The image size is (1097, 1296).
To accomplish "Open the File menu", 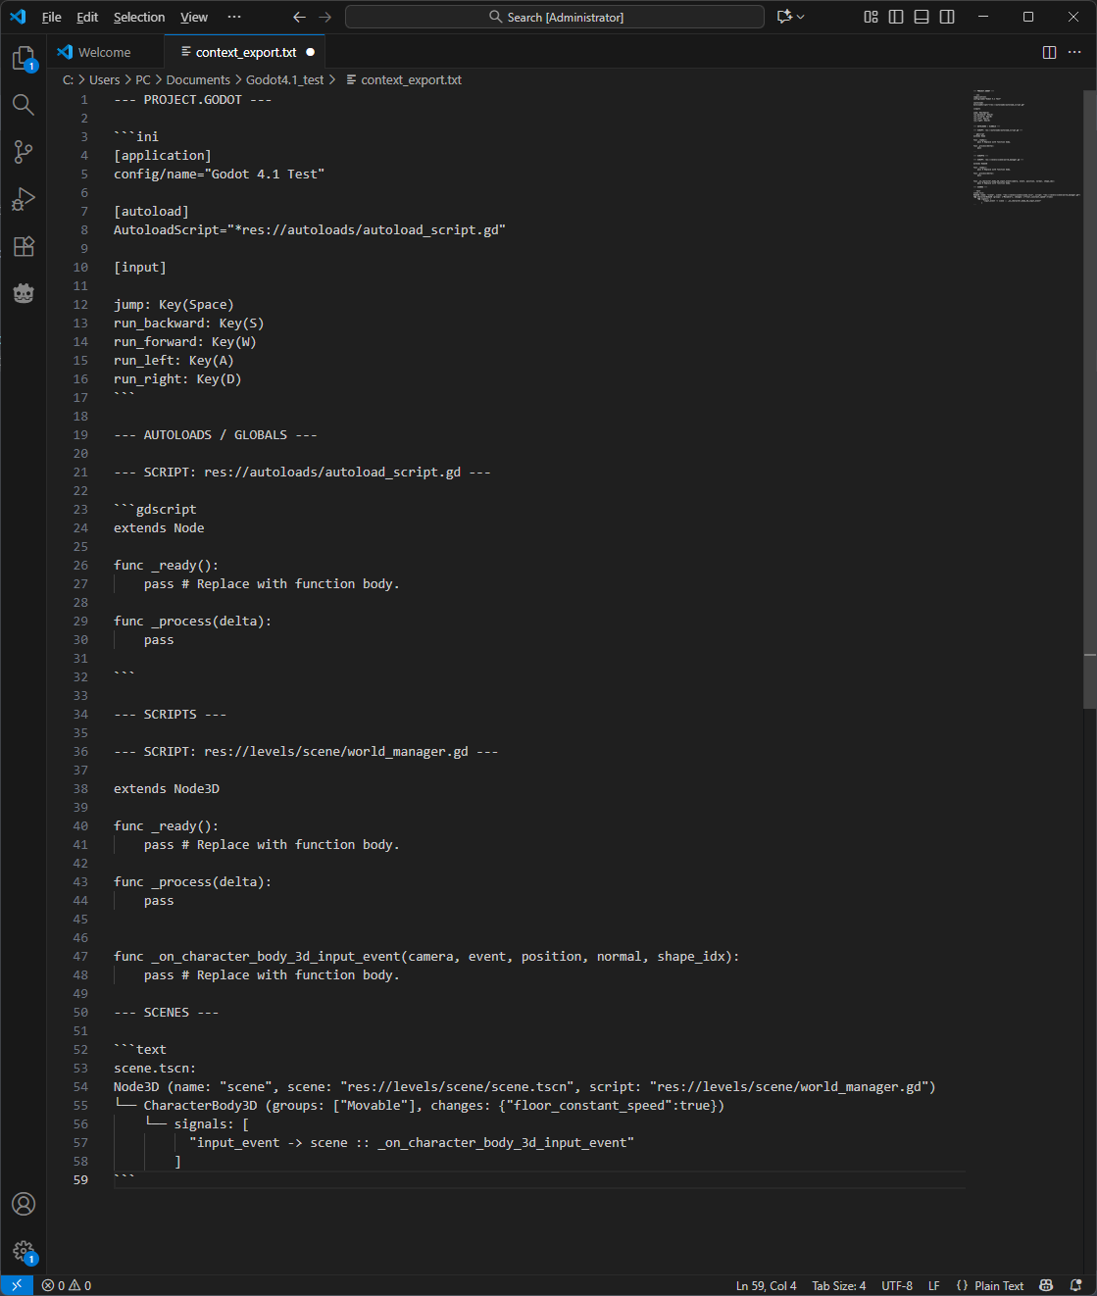I will (52, 17).
